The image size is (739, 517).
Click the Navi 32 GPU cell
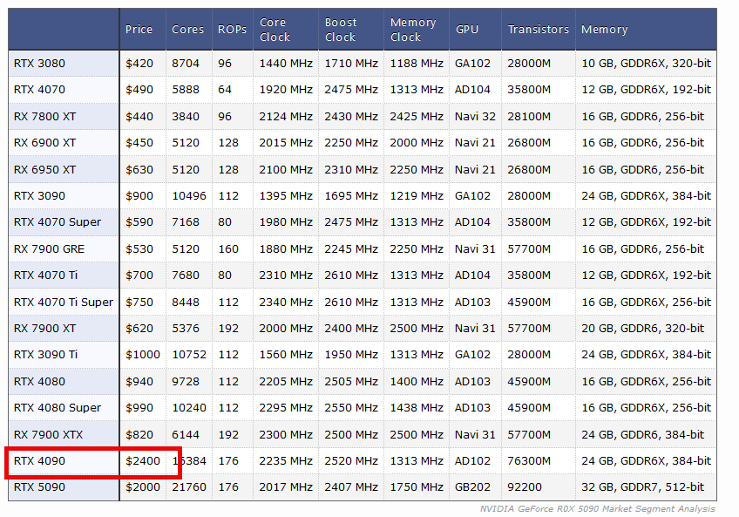[475, 117]
